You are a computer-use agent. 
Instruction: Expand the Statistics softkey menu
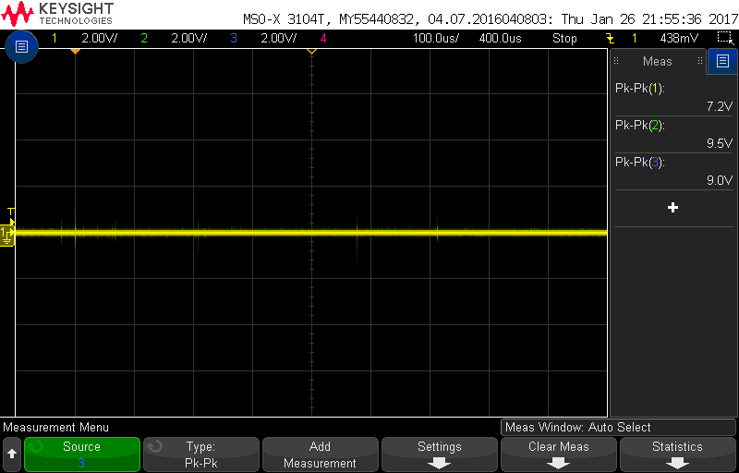click(x=678, y=455)
